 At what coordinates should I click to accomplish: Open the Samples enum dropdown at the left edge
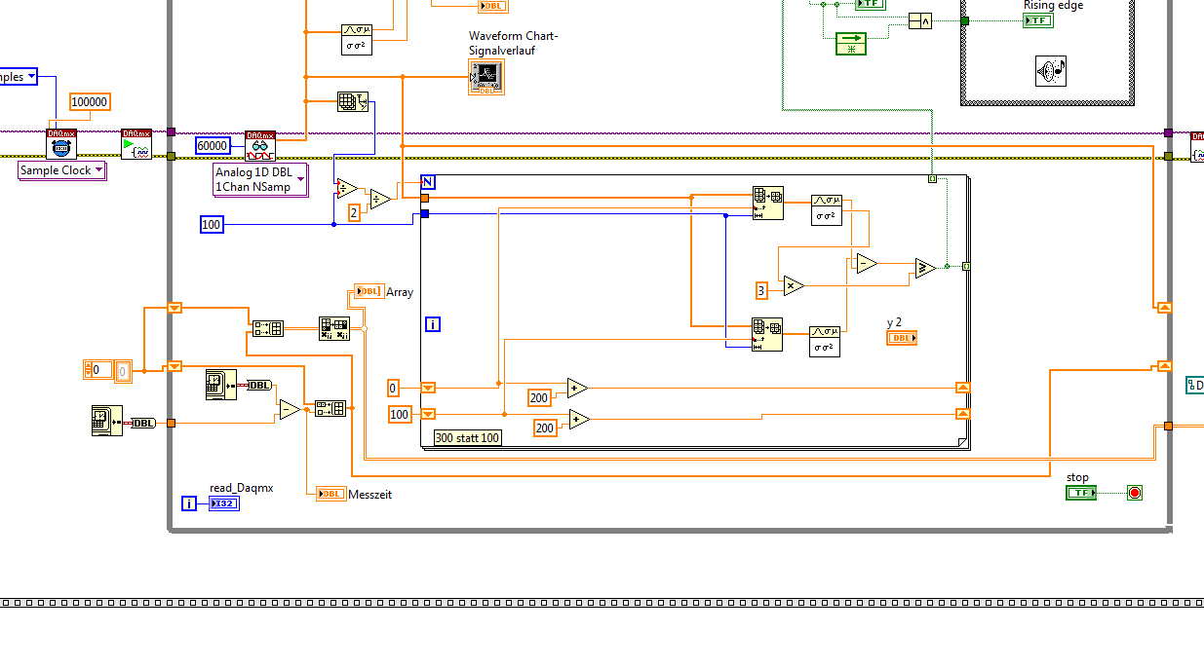(x=19, y=76)
